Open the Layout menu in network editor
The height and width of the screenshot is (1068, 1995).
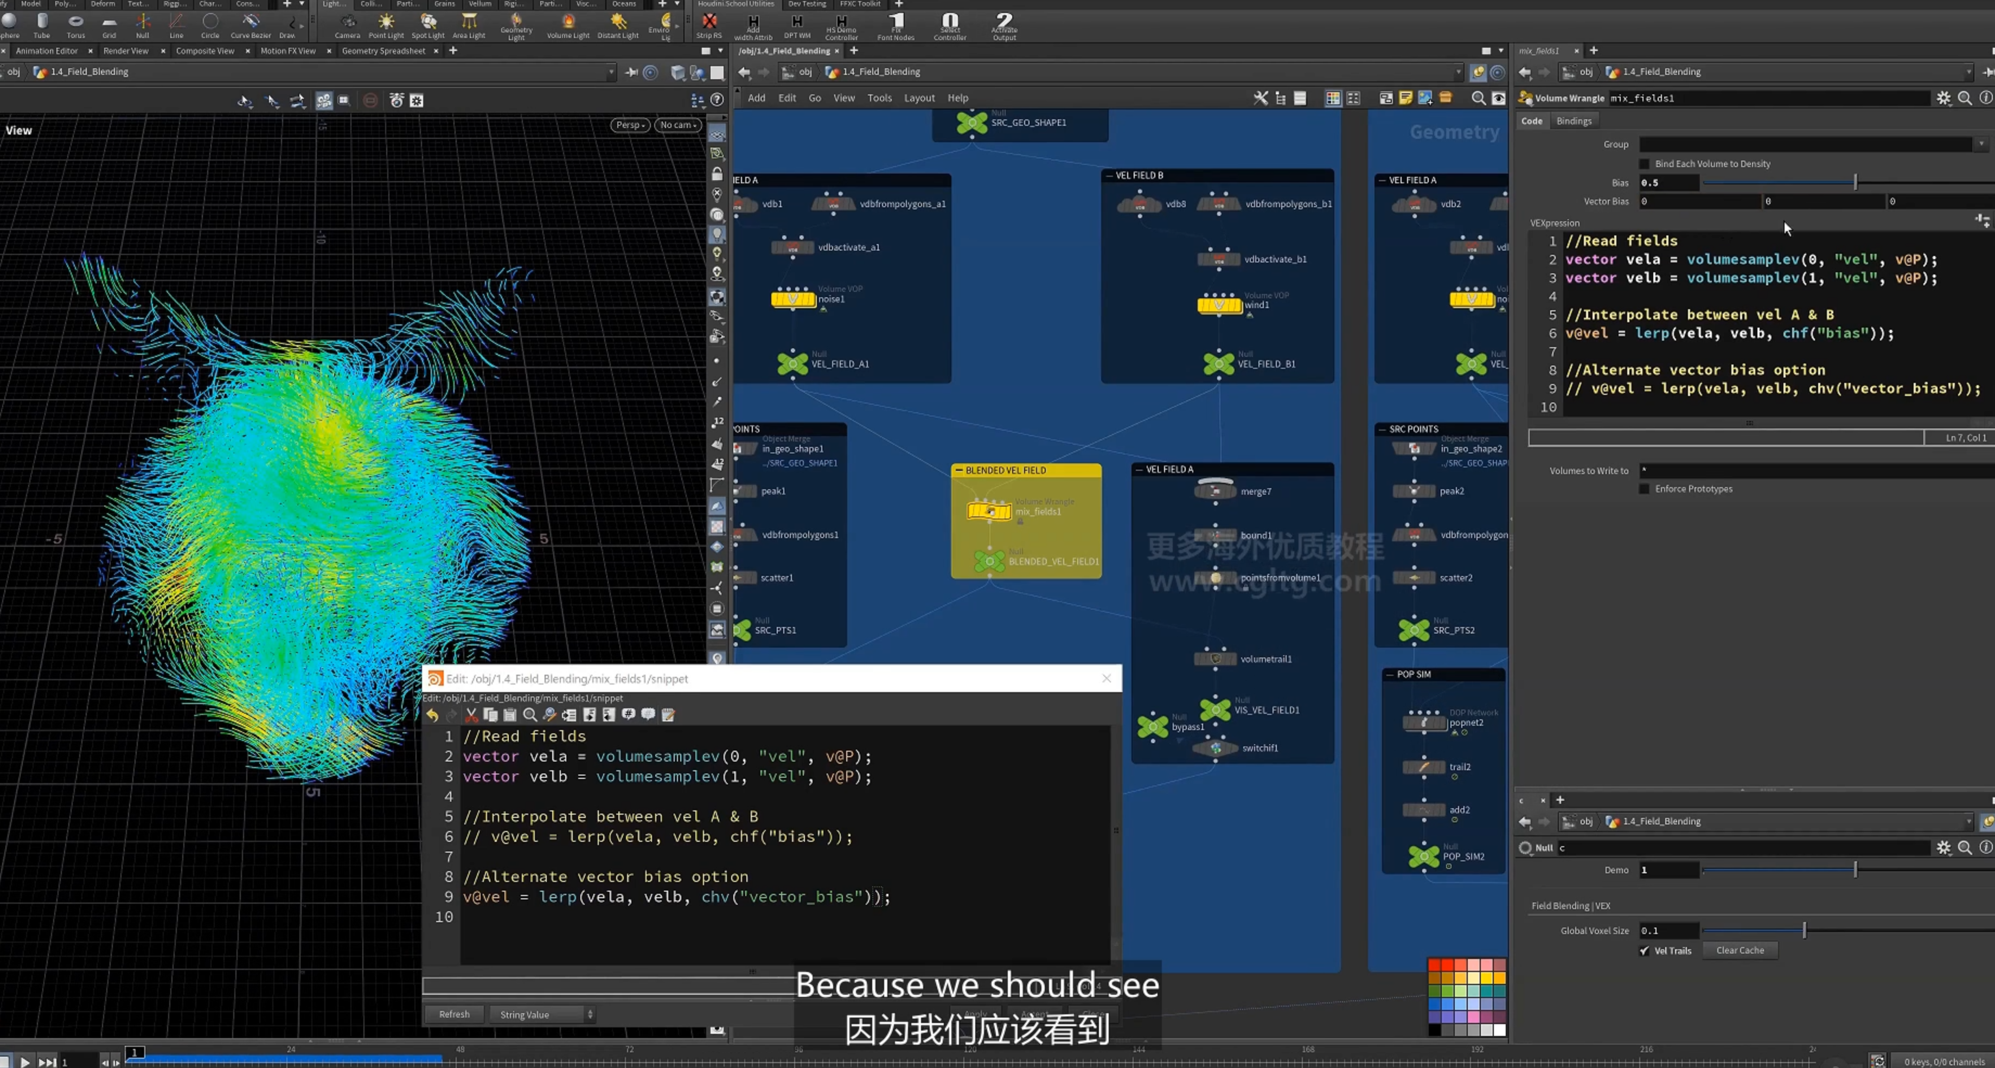(x=919, y=98)
